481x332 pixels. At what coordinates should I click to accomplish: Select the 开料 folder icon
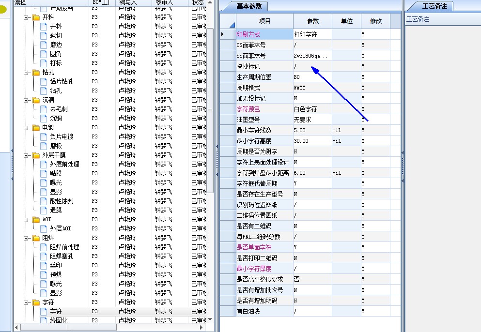coord(36,17)
